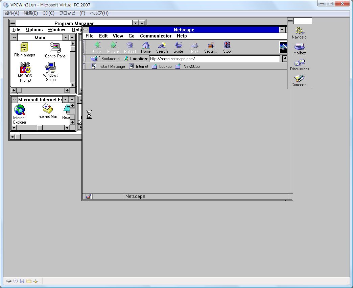Click the shared folder icon in Virtual PC status bar

[29, 281]
